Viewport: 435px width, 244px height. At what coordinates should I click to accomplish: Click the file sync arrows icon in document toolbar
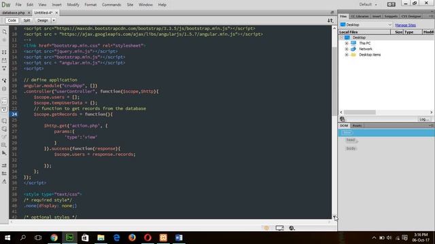[x=330, y=20]
